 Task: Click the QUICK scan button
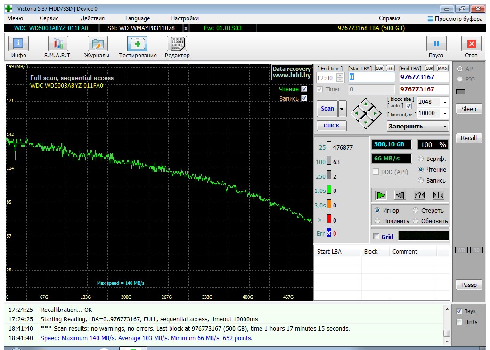click(x=332, y=126)
